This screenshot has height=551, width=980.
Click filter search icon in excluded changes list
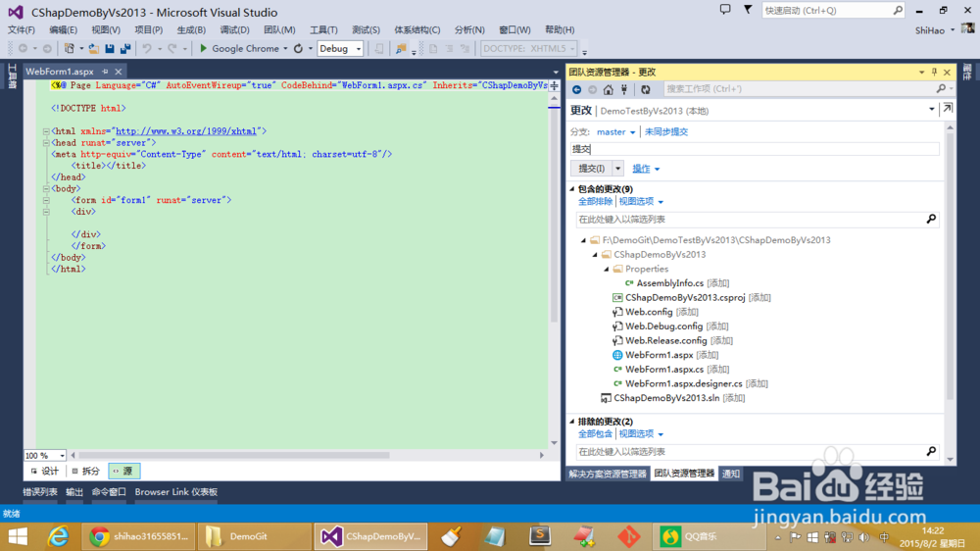click(931, 451)
